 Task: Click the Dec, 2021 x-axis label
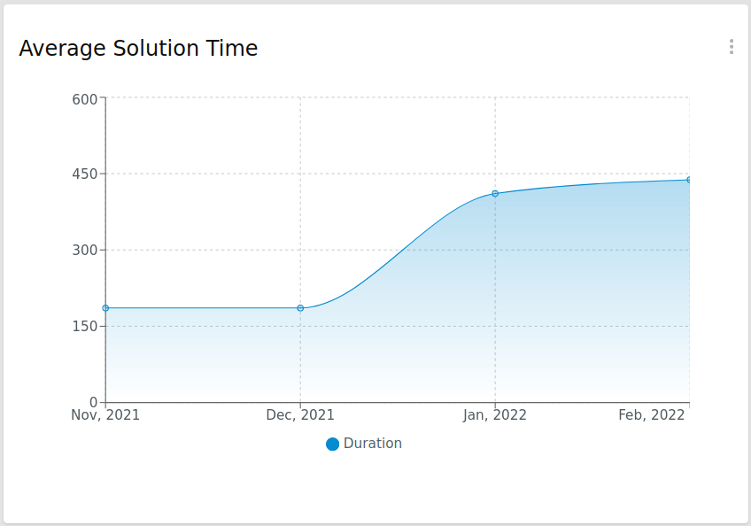pyautogui.click(x=300, y=415)
